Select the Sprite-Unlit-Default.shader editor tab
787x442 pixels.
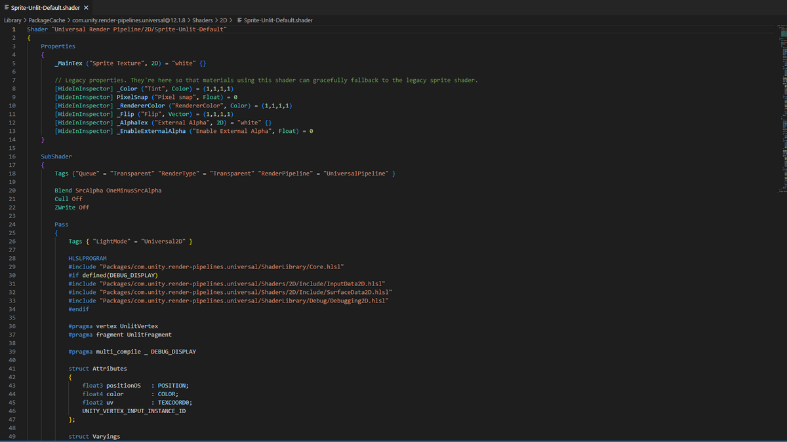point(46,7)
